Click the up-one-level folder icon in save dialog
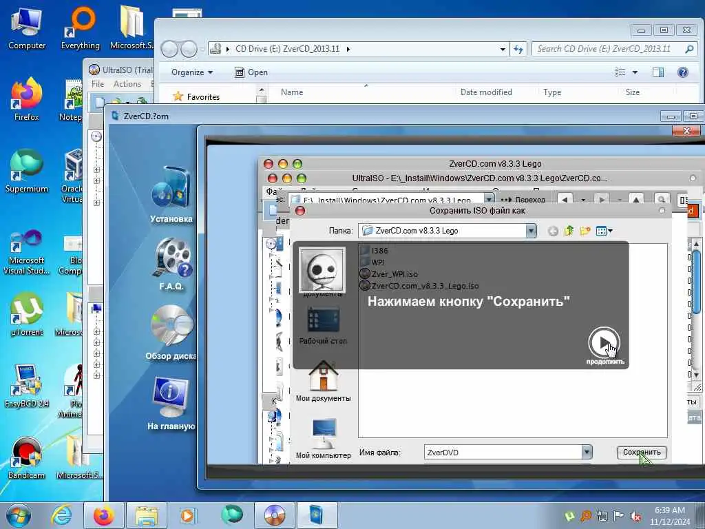Viewport: 705px width, 529px height. coord(569,231)
